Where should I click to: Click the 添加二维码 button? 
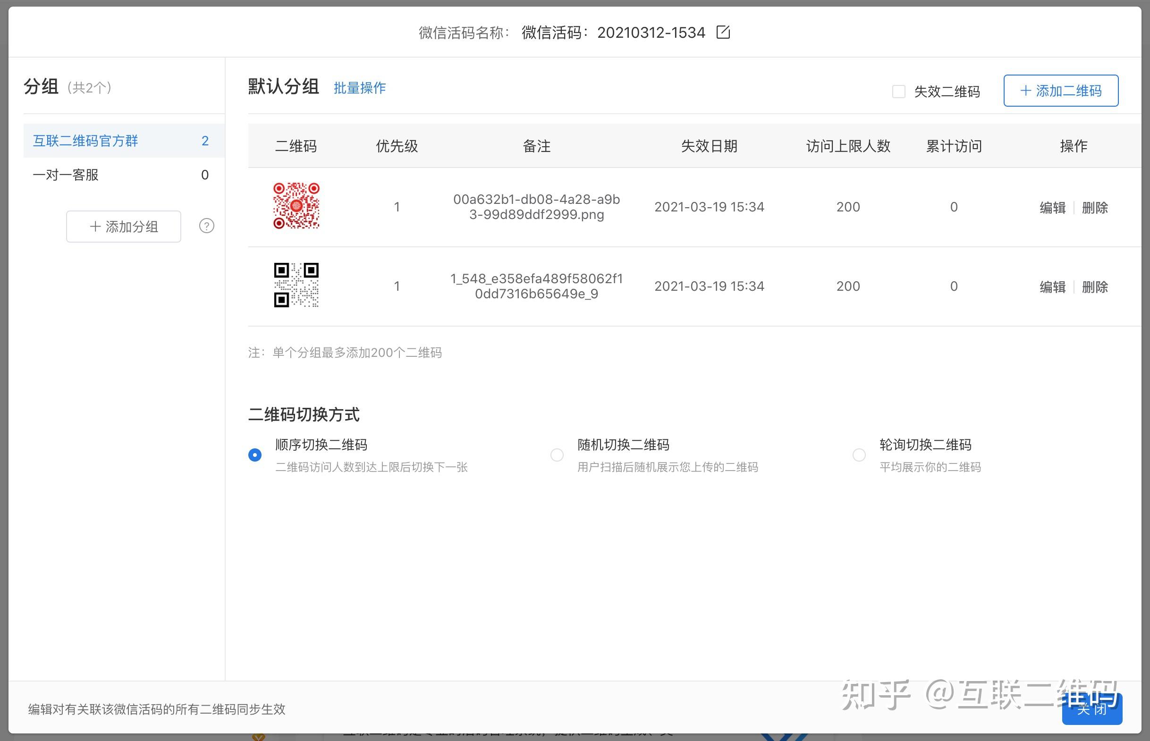1060,91
